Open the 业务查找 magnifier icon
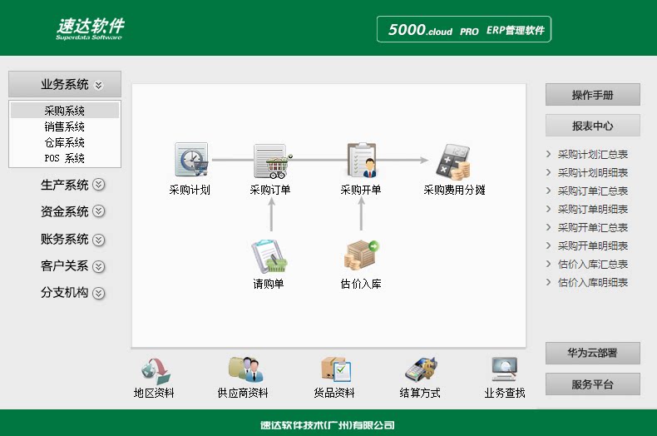Image resolution: width=657 pixels, height=436 pixels. coord(505,369)
